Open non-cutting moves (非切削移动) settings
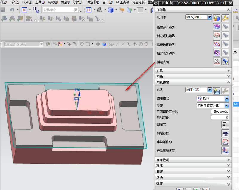This screenshot has height=190, width=239. tap(225, 142)
